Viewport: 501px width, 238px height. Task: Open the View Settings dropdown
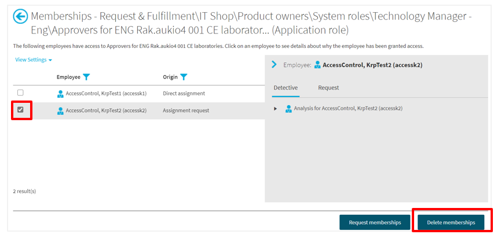(x=34, y=59)
